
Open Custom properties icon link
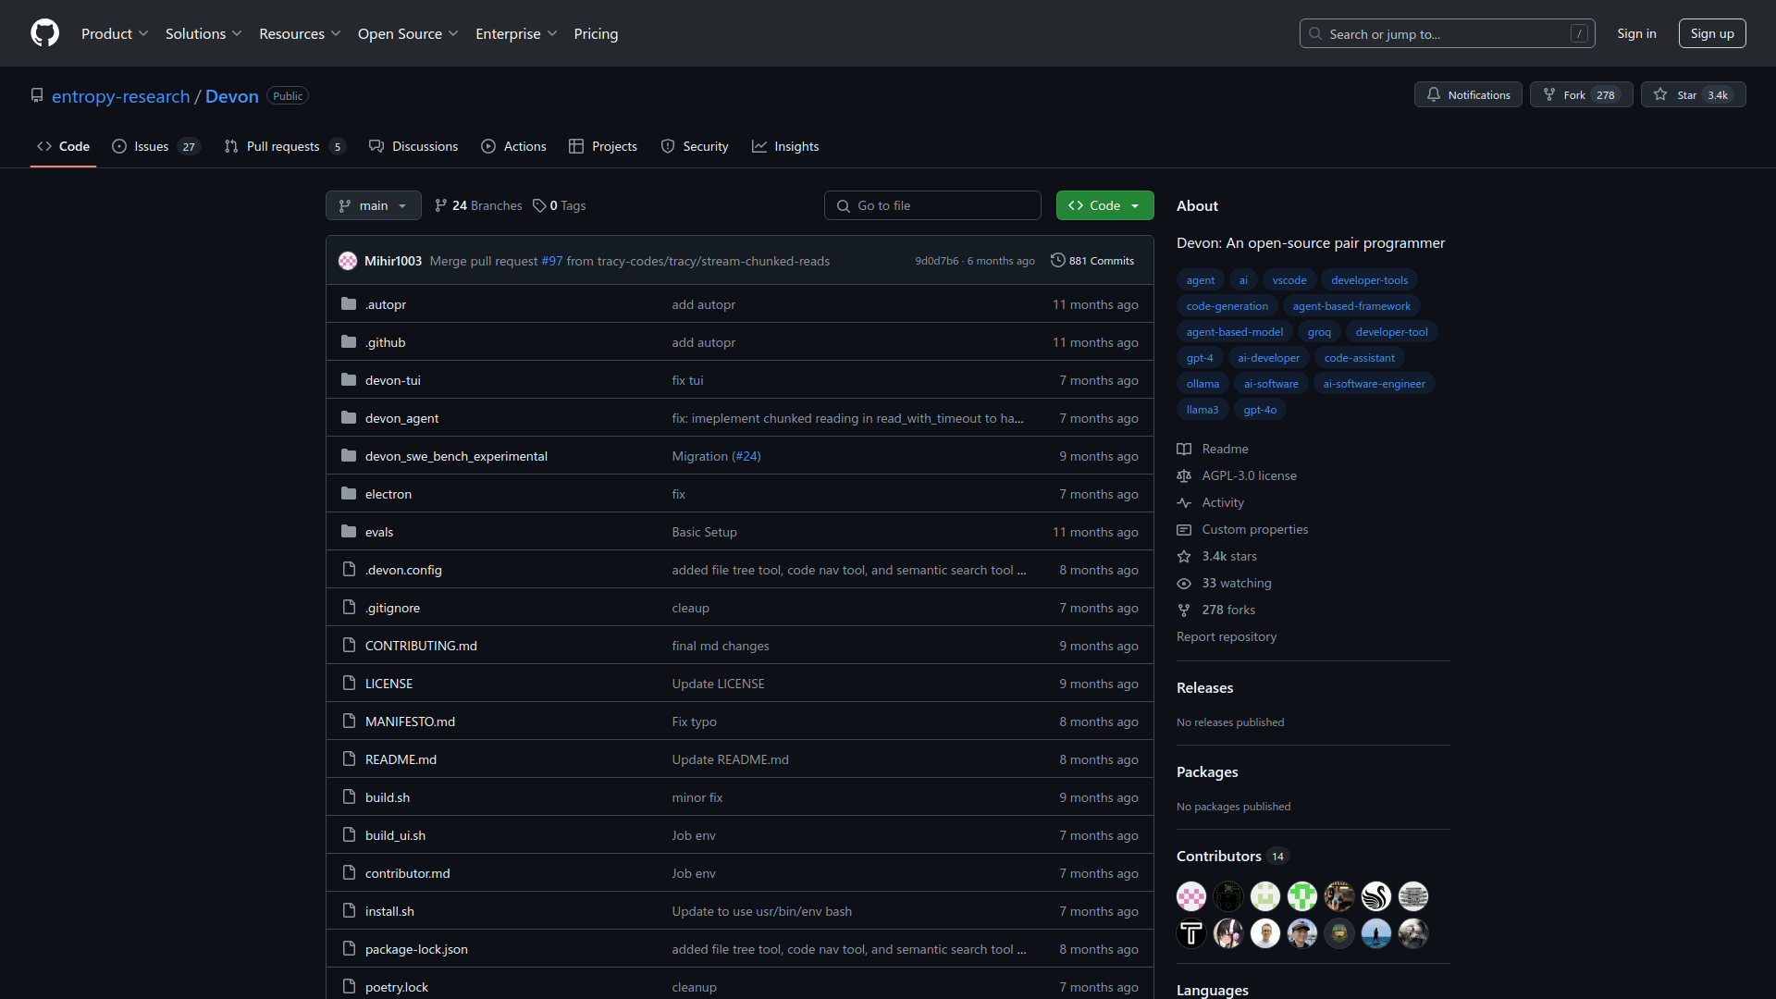[x=1184, y=529]
